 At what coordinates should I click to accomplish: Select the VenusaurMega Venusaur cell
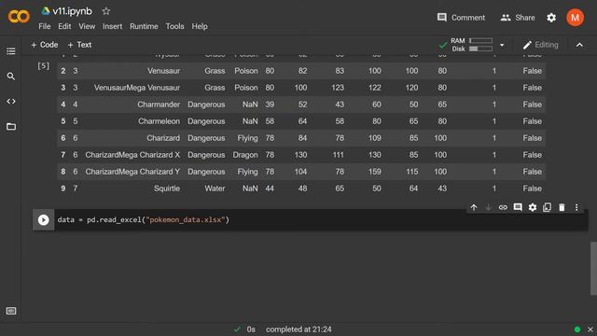[x=137, y=88]
